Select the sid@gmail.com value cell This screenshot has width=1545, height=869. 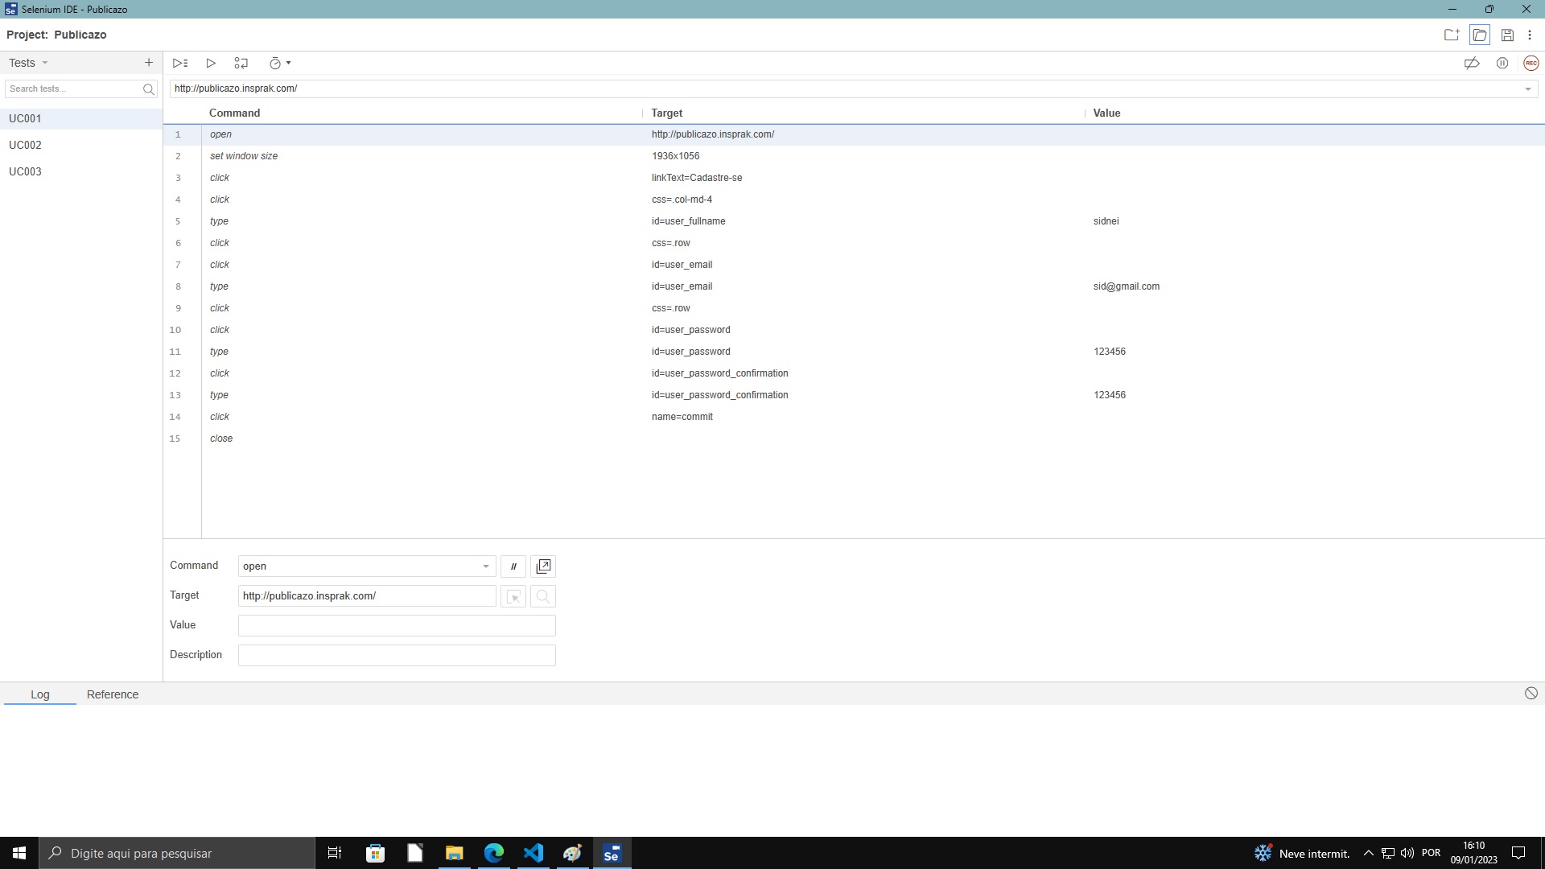point(1127,286)
